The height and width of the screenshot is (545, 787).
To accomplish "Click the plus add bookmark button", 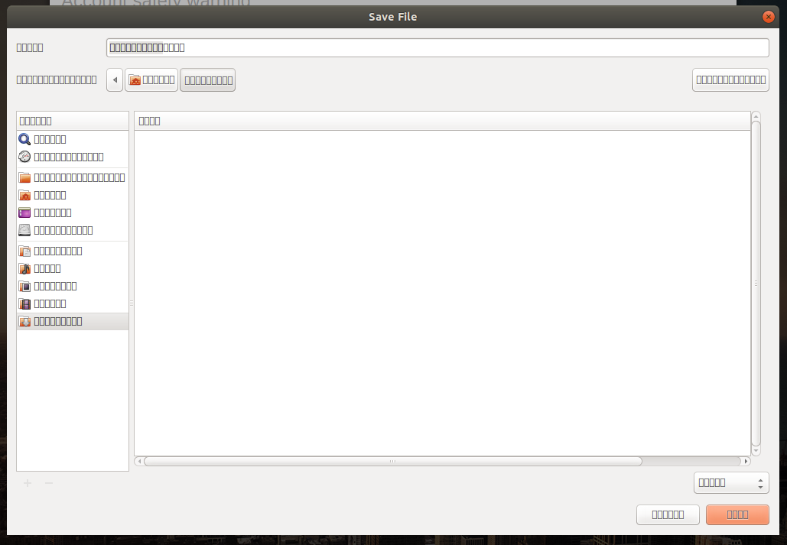I will click(x=28, y=483).
